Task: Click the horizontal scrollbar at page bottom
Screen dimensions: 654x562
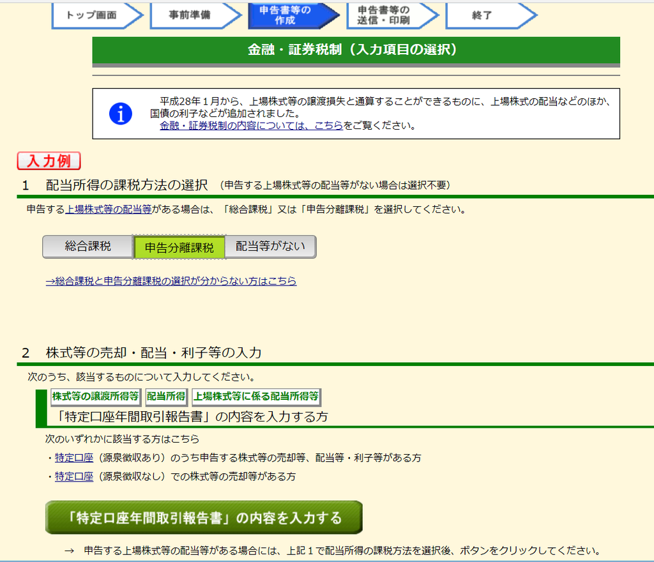Action: (327, 559)
